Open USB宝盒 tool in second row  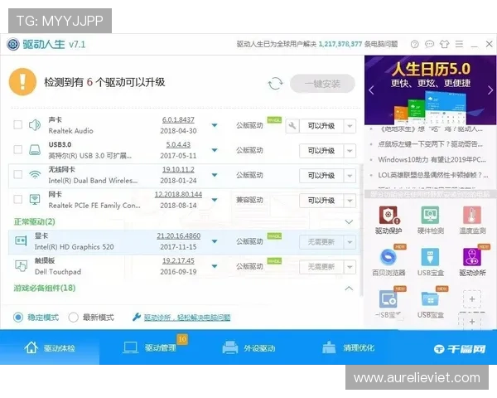tap(430, 262)
